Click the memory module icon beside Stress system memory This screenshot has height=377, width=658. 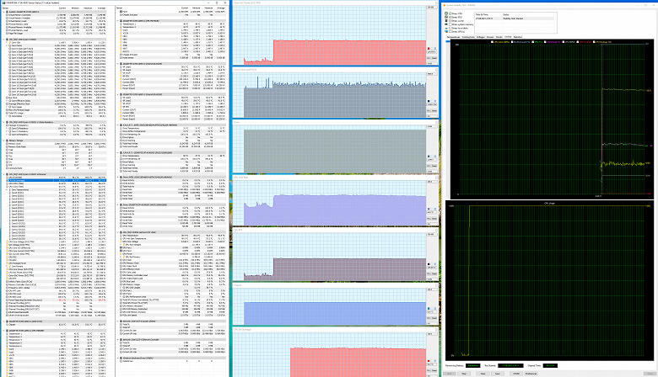[x=446, y=24]
